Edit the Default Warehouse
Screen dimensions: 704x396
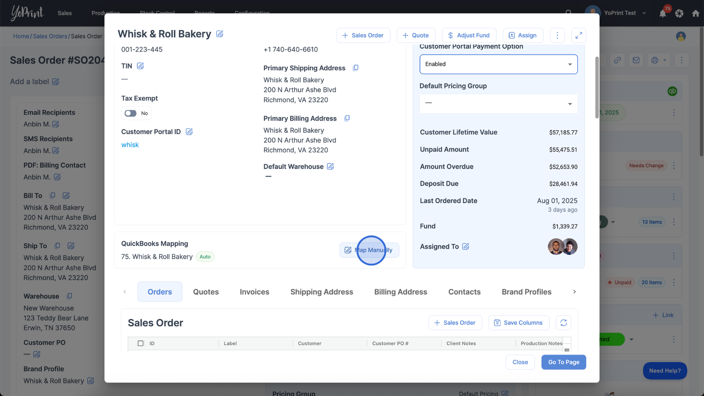point(330,166)
